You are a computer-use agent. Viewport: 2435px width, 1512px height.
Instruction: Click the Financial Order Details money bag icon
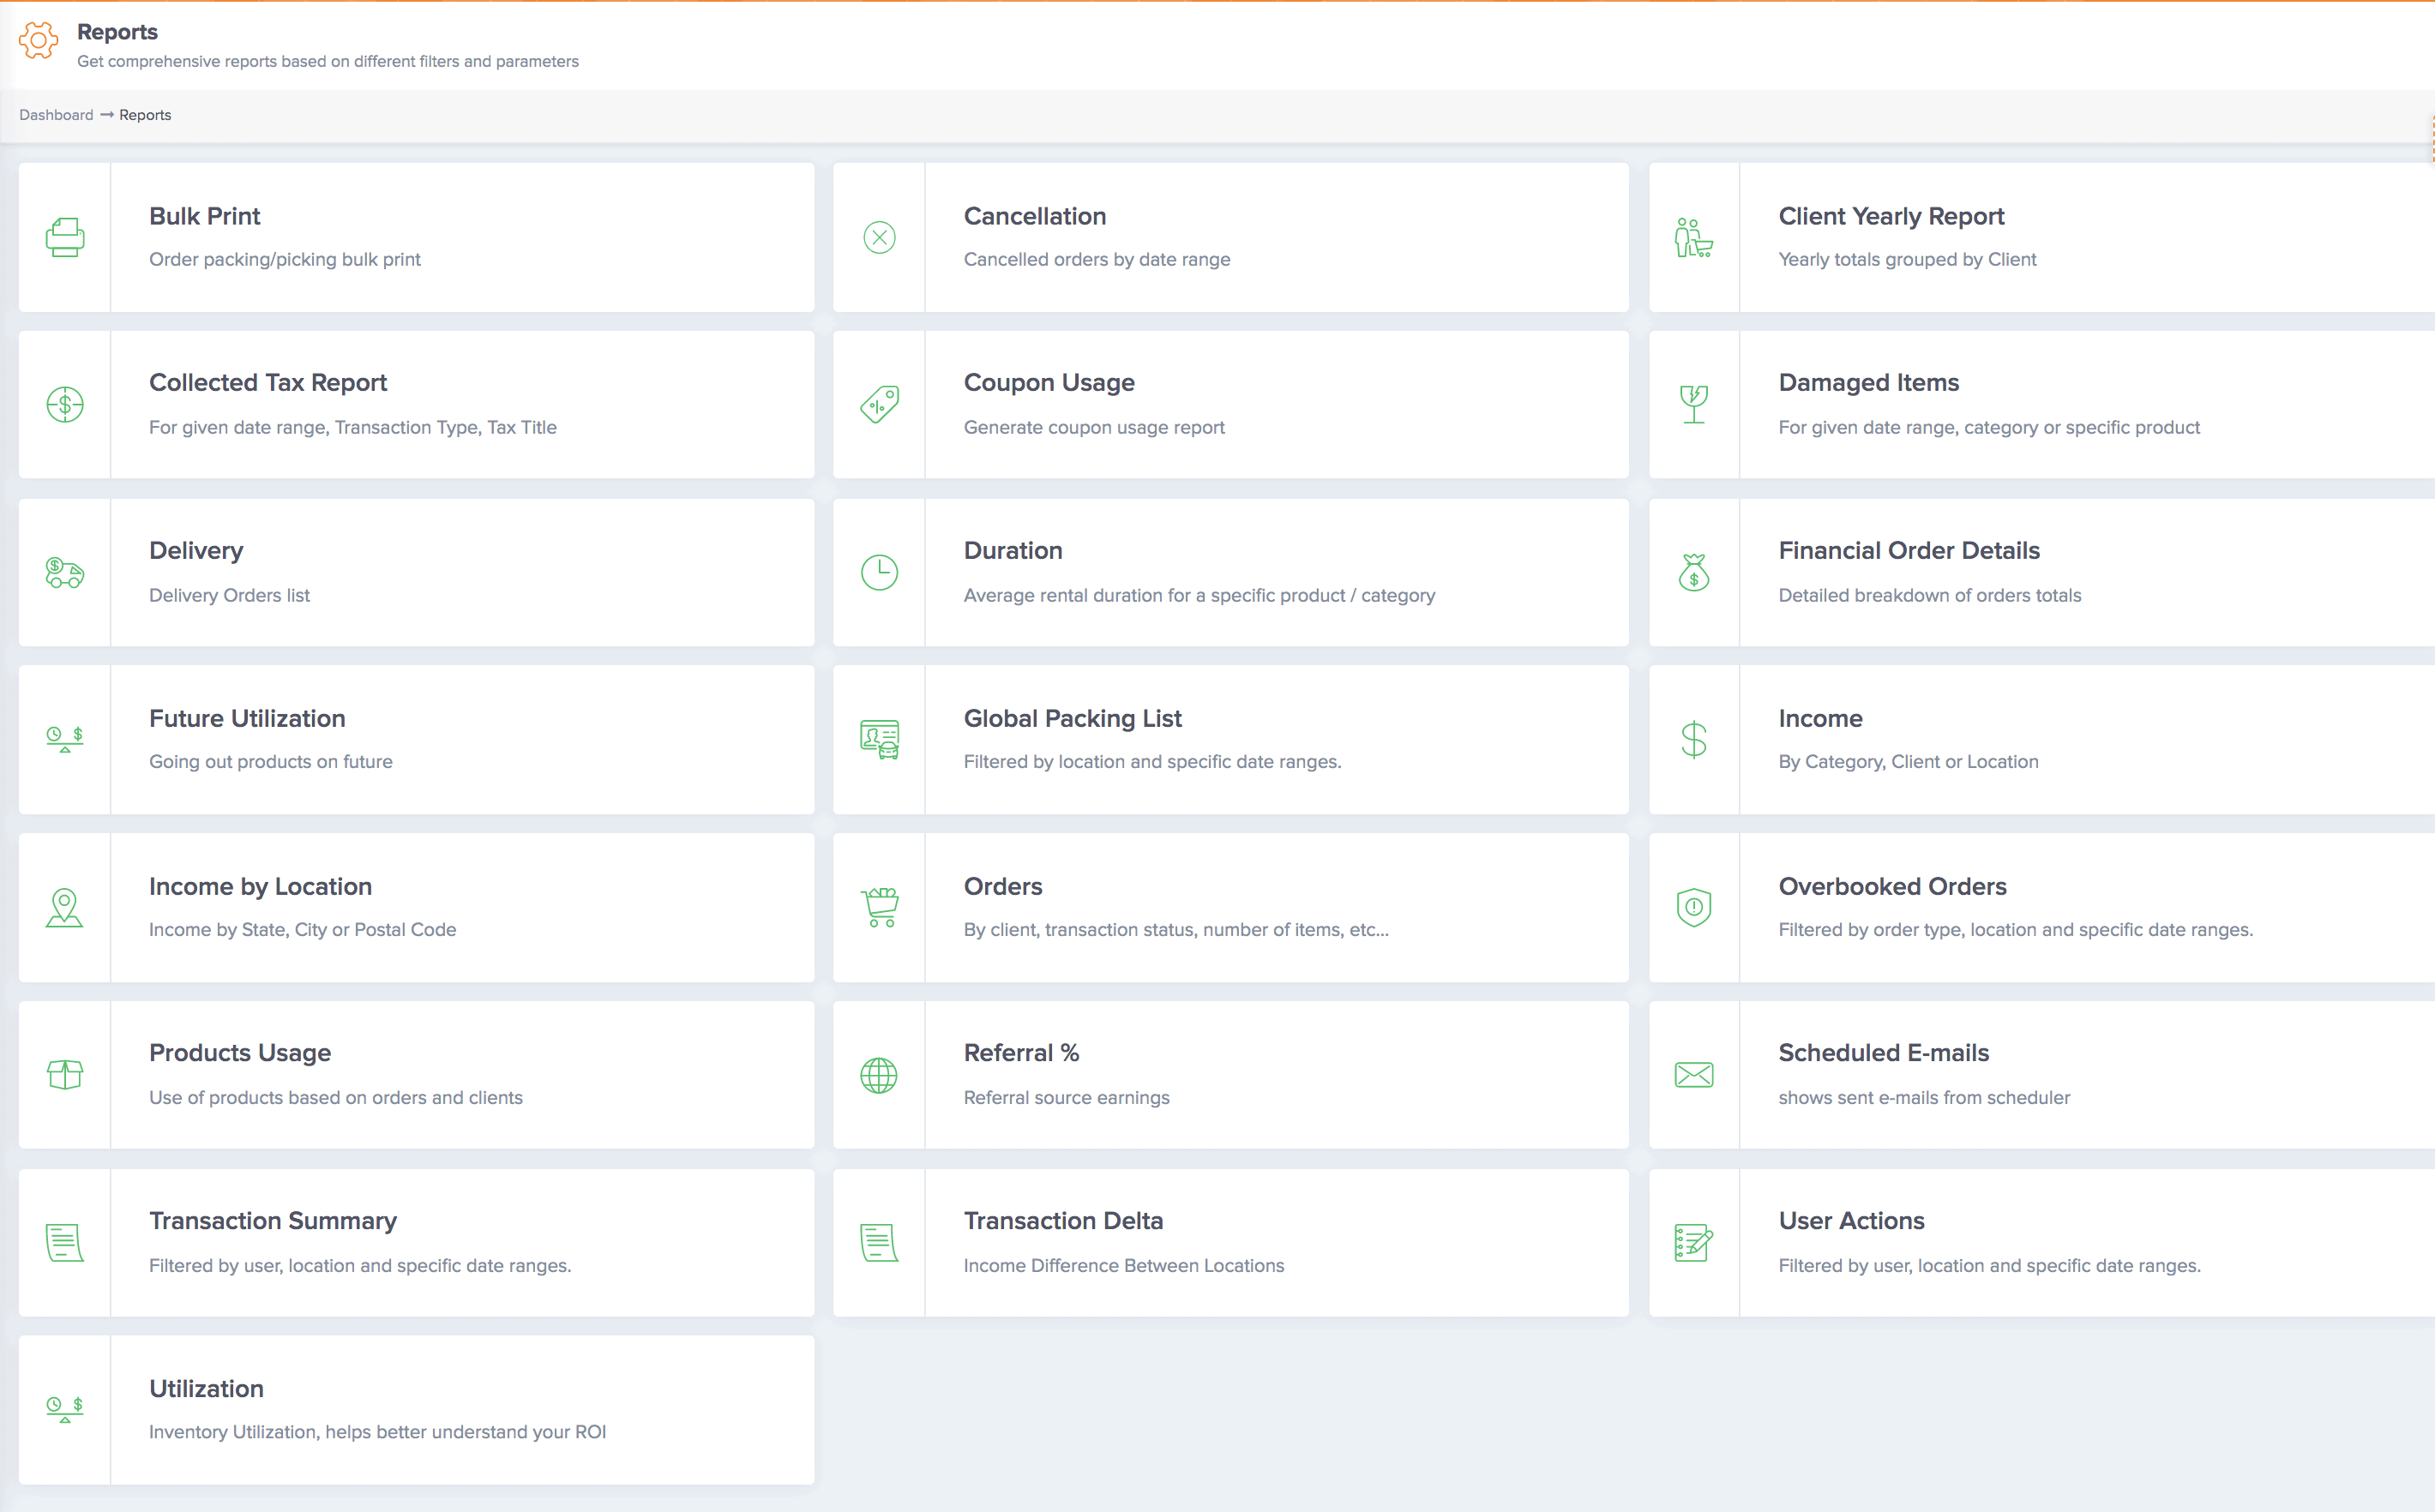coord(1693,572)
